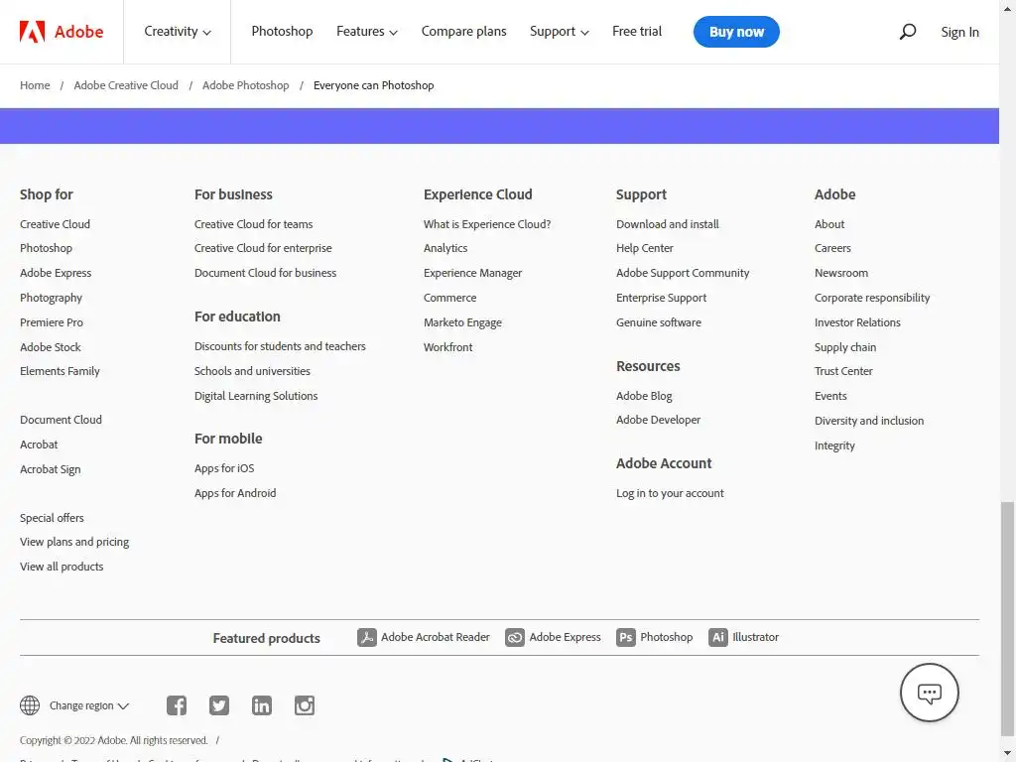Image resolution: width=1016 pixels, height=762 pixels.
Task: Expand the Support dropdown in navigation
Action: 560,31
